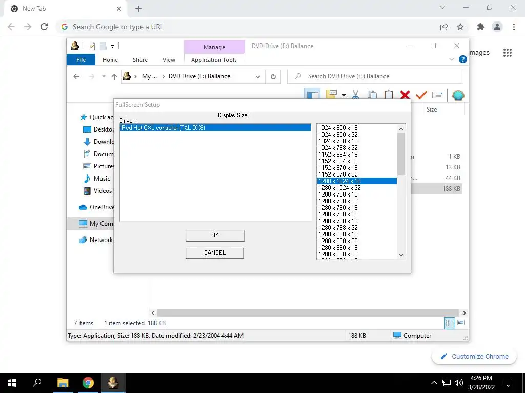
Task: Click the Cut scissors icon in Explorer toolbar
Action: coord(356,95)
